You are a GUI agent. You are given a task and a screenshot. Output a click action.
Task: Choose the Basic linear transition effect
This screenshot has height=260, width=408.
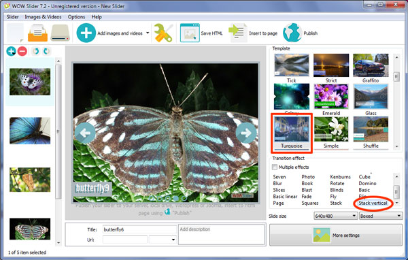point(285,197)
